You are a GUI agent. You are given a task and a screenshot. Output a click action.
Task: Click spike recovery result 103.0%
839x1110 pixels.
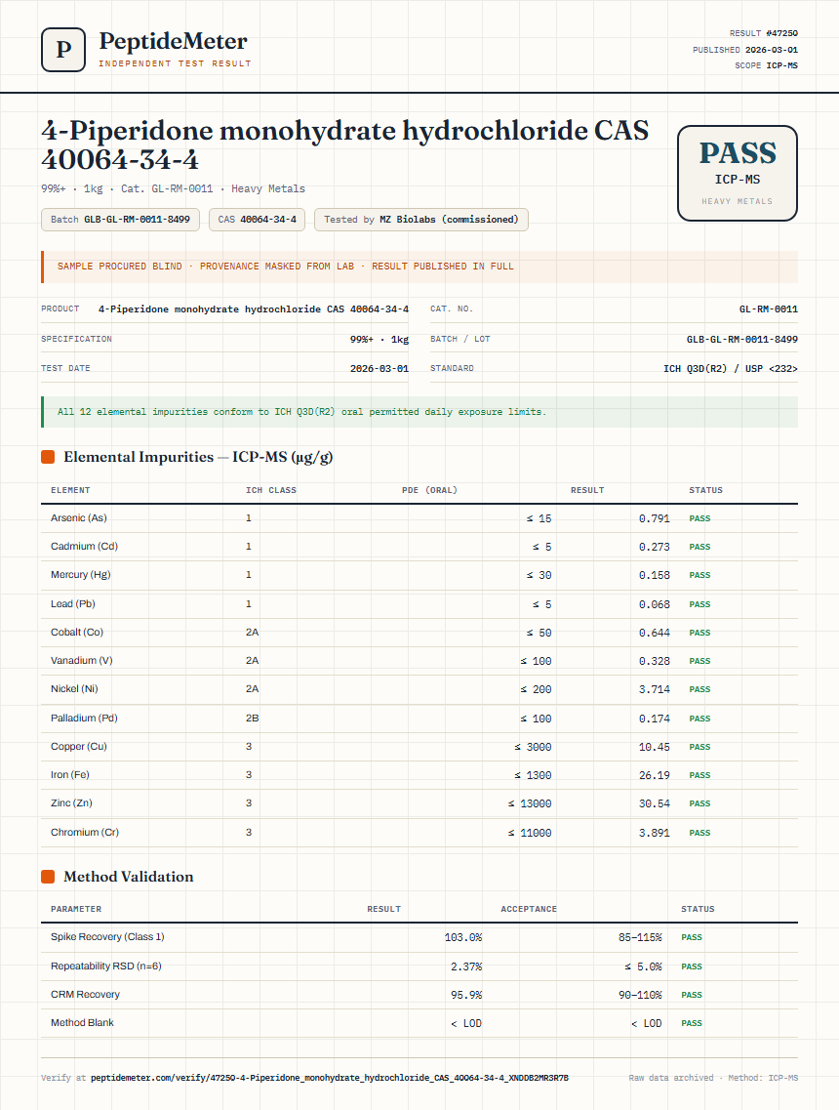click(463, 937)
